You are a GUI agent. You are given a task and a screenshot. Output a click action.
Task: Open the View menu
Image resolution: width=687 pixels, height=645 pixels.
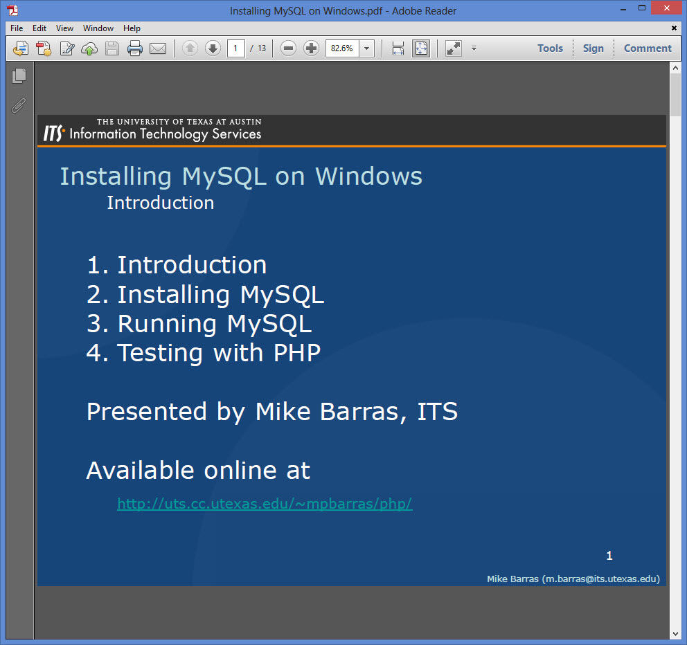[x=64, y=28]
